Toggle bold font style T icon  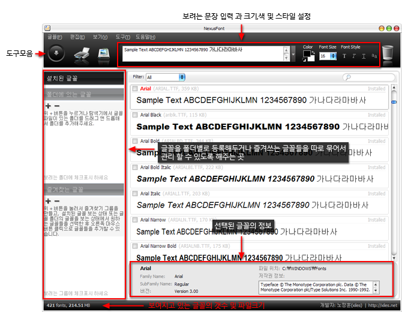[x=344, y=56]
